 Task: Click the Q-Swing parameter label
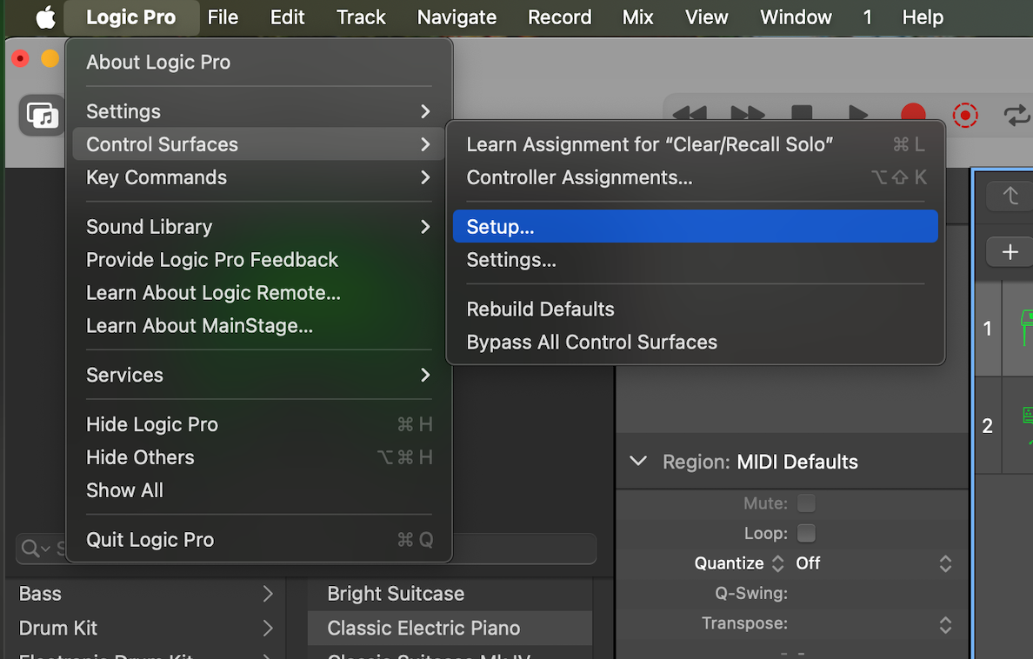pos(751,594)
